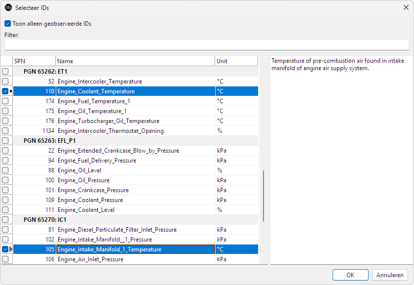
Task: Check Engine_Oil_Level row checkbox
Action: pyautogui.click(x=5, y=170)
